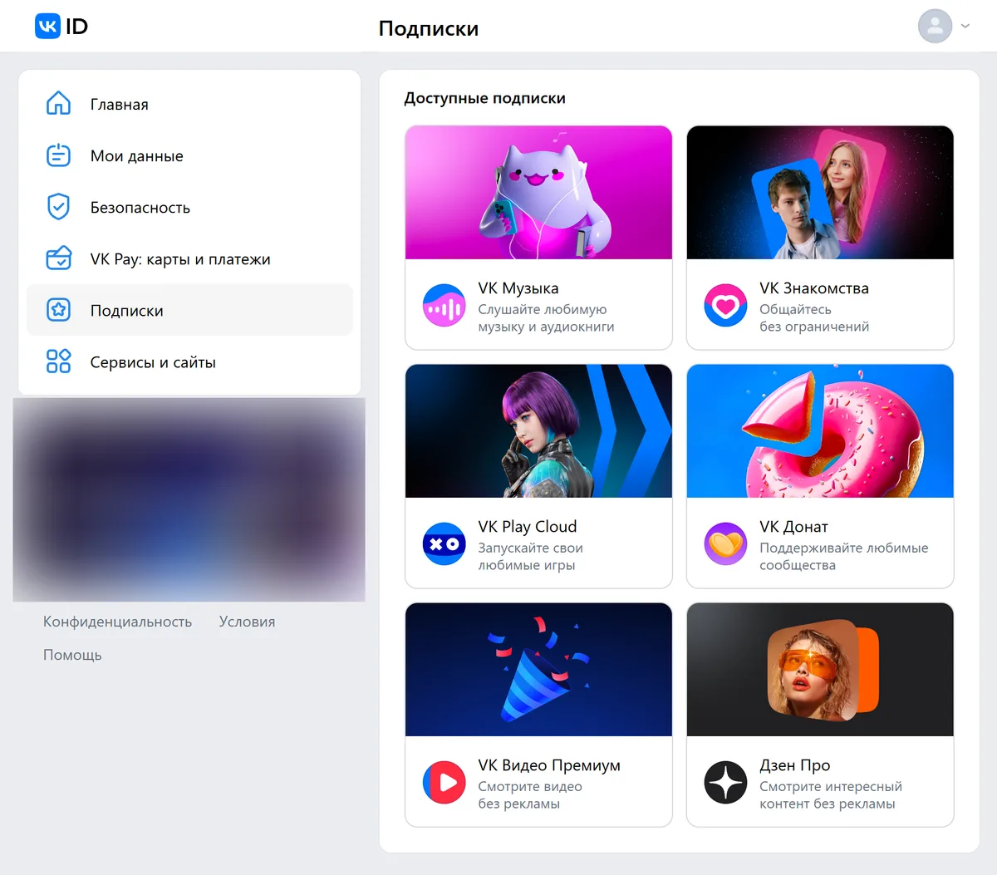This screenshot has width=997, height=875.
Task: Open VK Видео Премиум party banner
Action: tap(538, 670)
